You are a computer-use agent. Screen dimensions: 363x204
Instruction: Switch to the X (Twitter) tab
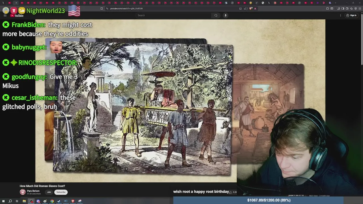[269, 3]
